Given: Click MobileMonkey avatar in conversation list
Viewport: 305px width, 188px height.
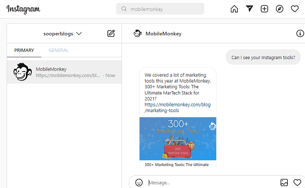Looking at the screenshot, I should pos(22,72).
